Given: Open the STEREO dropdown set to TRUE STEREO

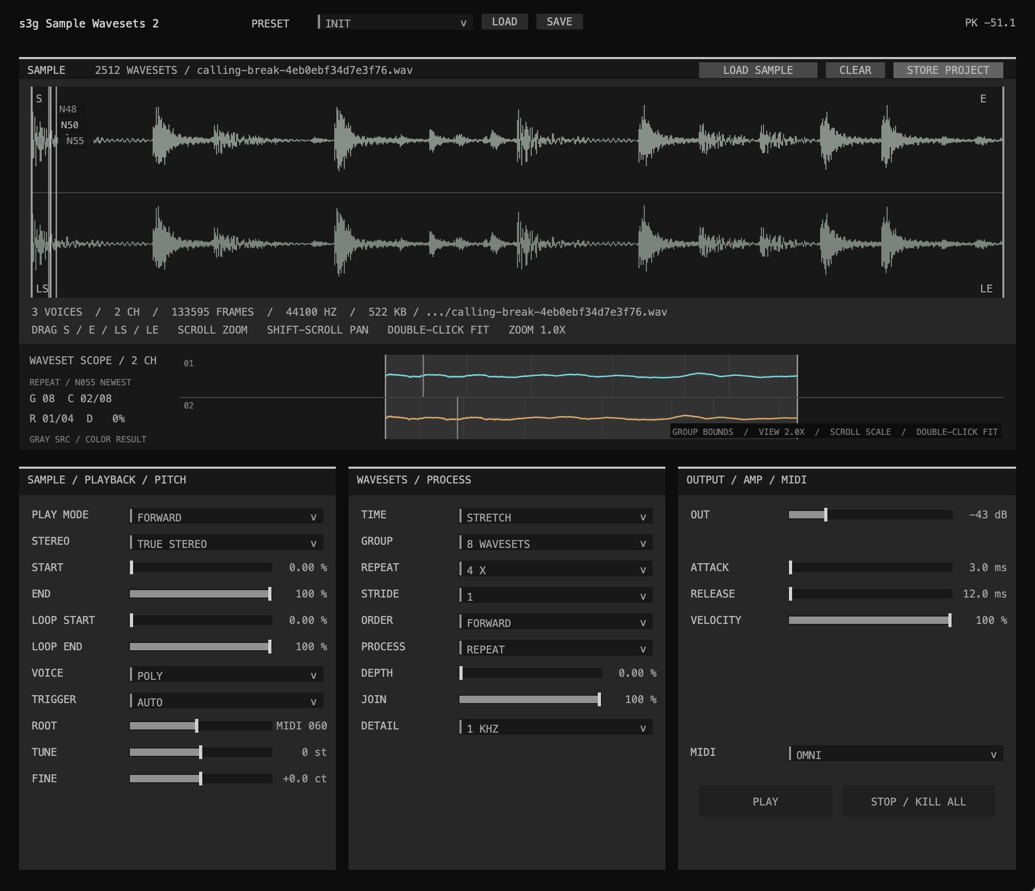Looking at the screenshot, I should 226,543.
